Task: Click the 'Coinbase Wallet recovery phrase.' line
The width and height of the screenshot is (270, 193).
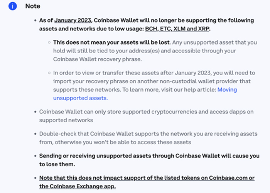Action: (98, 59)
